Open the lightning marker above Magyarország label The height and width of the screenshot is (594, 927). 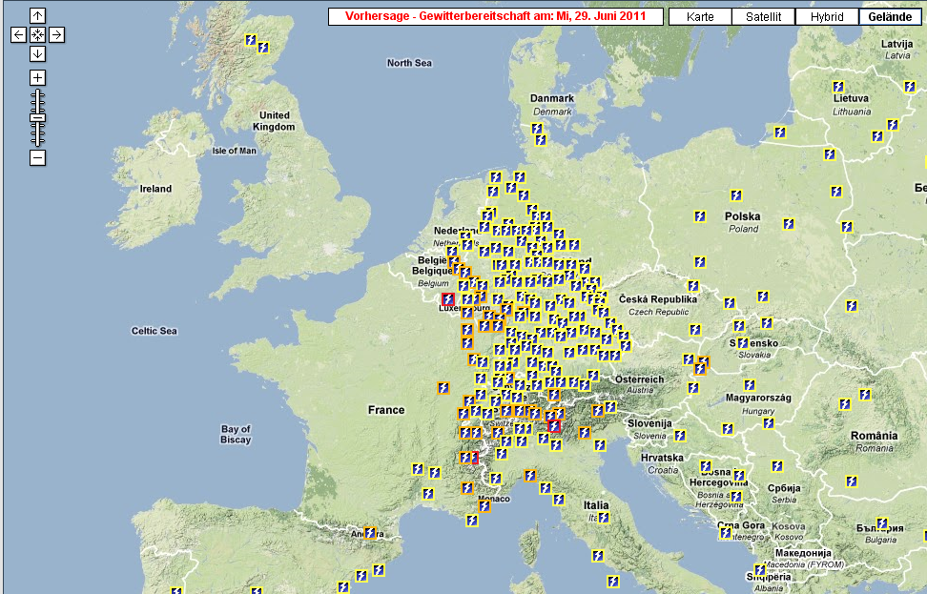pos(750,385)
